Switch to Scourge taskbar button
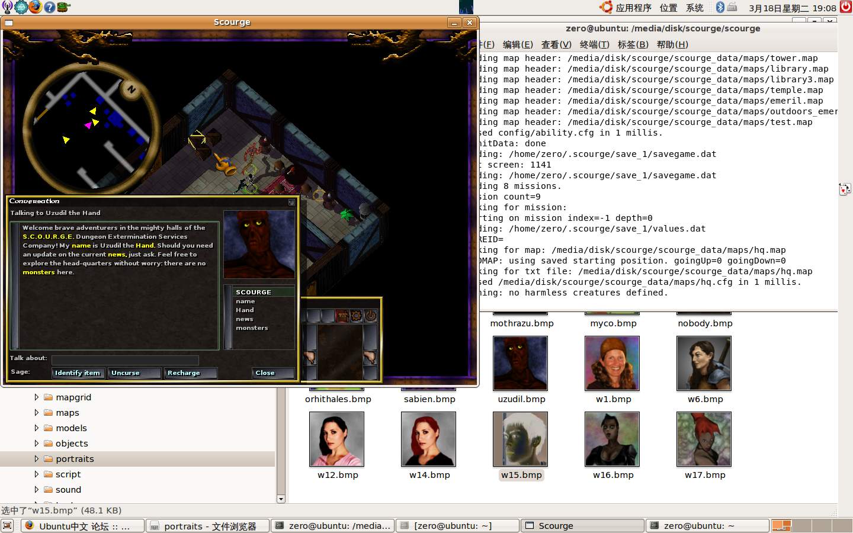853x533 pixels. (582, 526)
